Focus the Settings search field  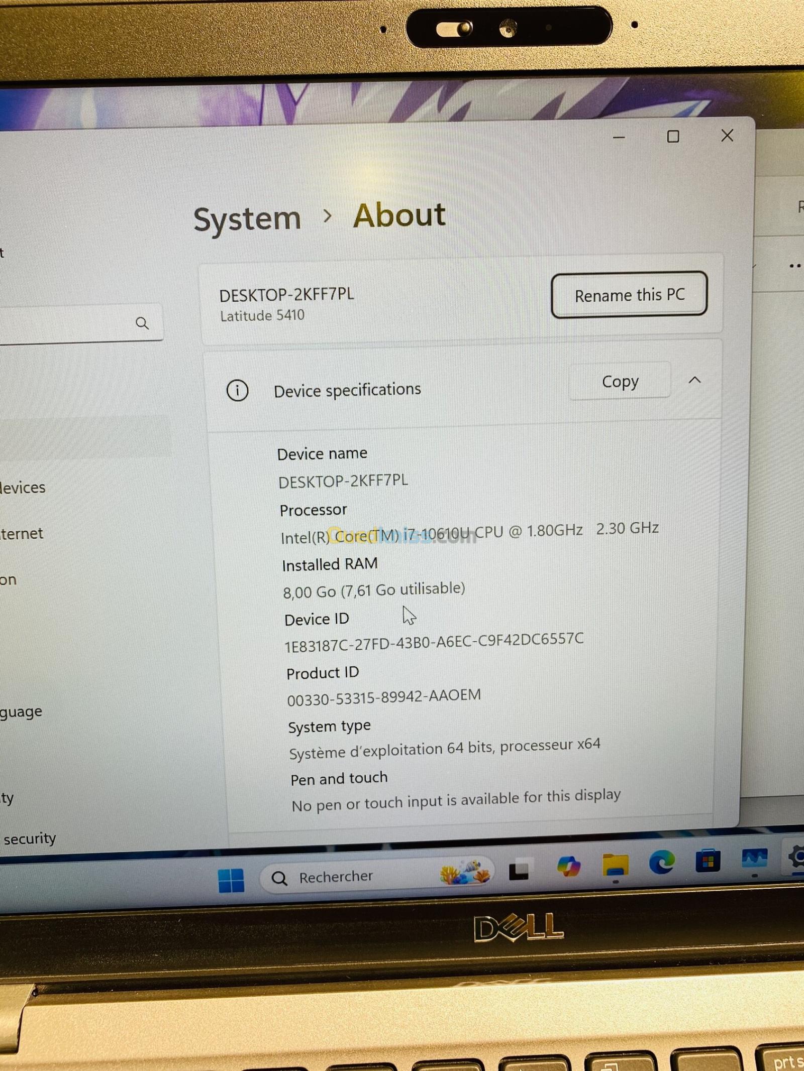pos(80,323)
